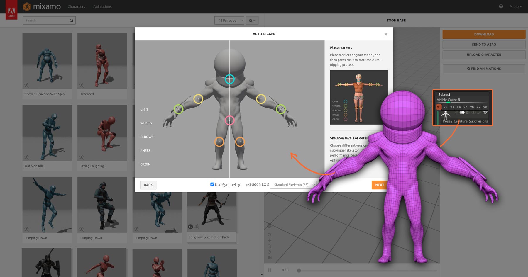The width and height of the screenshot is (528, 277).
Task: Open the Pablo account menu
Action: [515, 6]
